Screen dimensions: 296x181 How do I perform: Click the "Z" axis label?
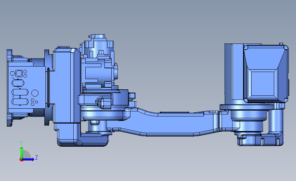pos(37,157)
